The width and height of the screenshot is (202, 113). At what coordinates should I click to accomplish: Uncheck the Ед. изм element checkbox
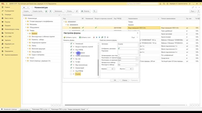pyautogui.click(x=71, y=59)
